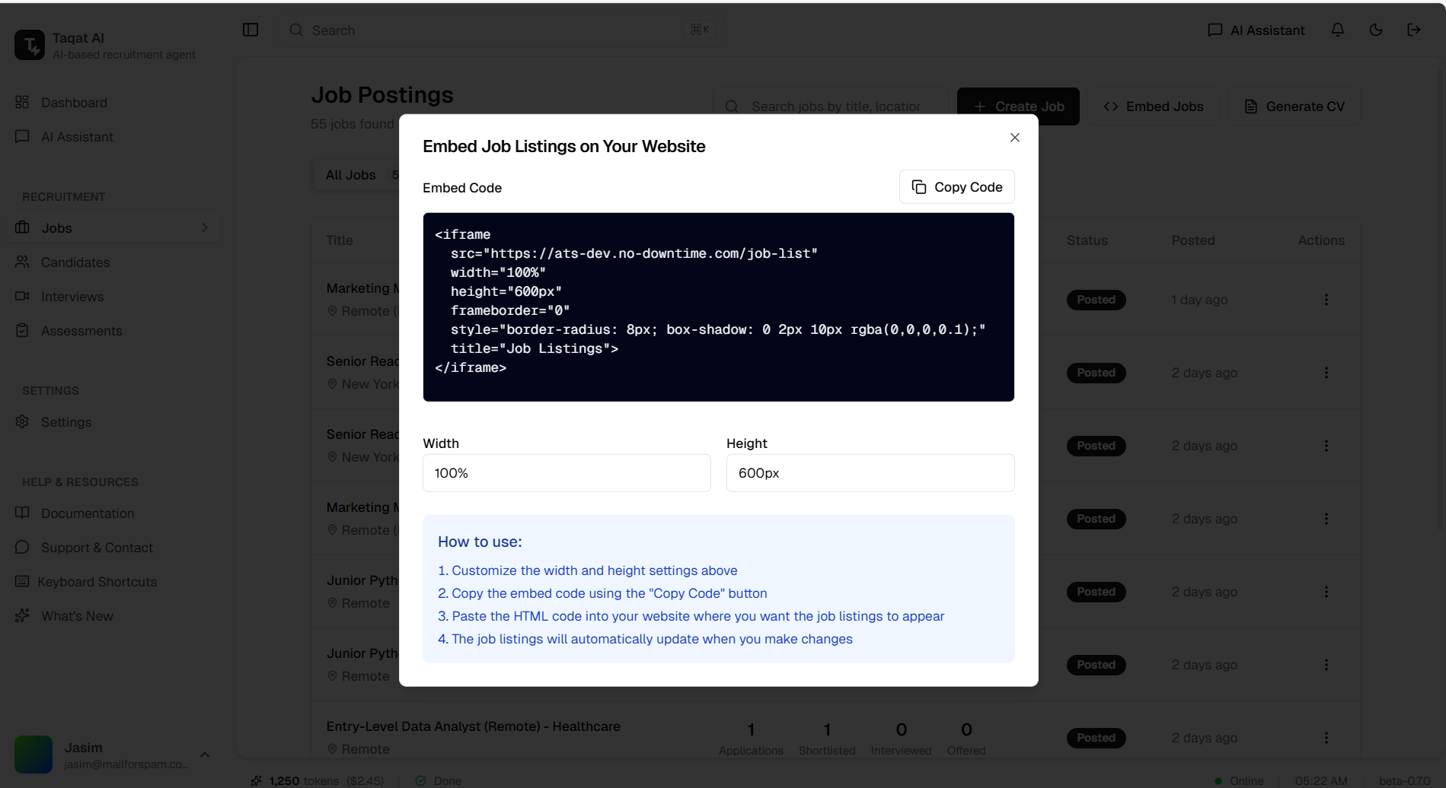
Task: Expand the Jobs sidebar chevron
Action: 204,227
